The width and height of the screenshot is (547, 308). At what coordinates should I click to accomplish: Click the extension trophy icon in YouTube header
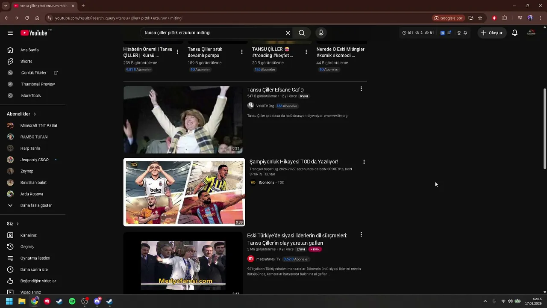[x=459, y=33]
